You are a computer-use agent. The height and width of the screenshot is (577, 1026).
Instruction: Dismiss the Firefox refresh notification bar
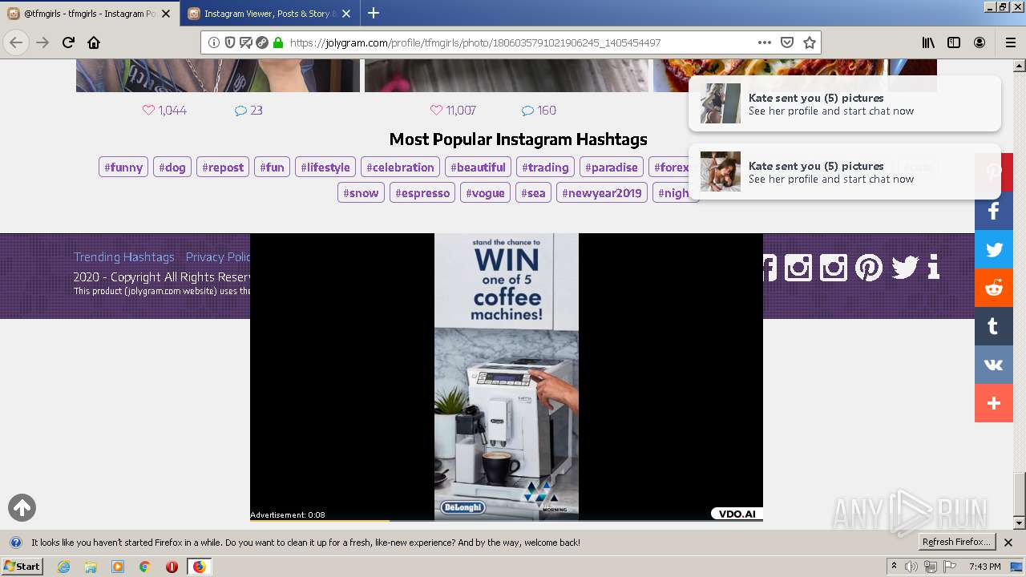[x=1008, y=543]
